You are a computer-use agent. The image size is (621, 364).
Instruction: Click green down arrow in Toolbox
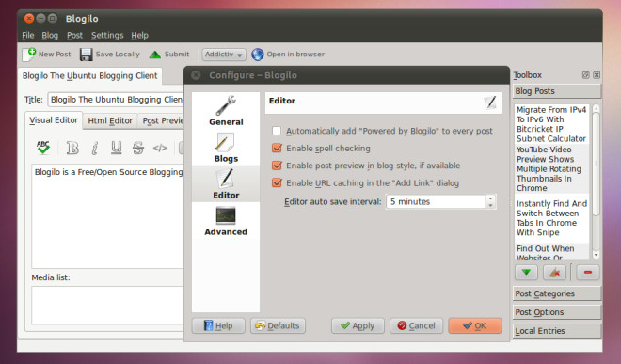click(x=526, y=273)
